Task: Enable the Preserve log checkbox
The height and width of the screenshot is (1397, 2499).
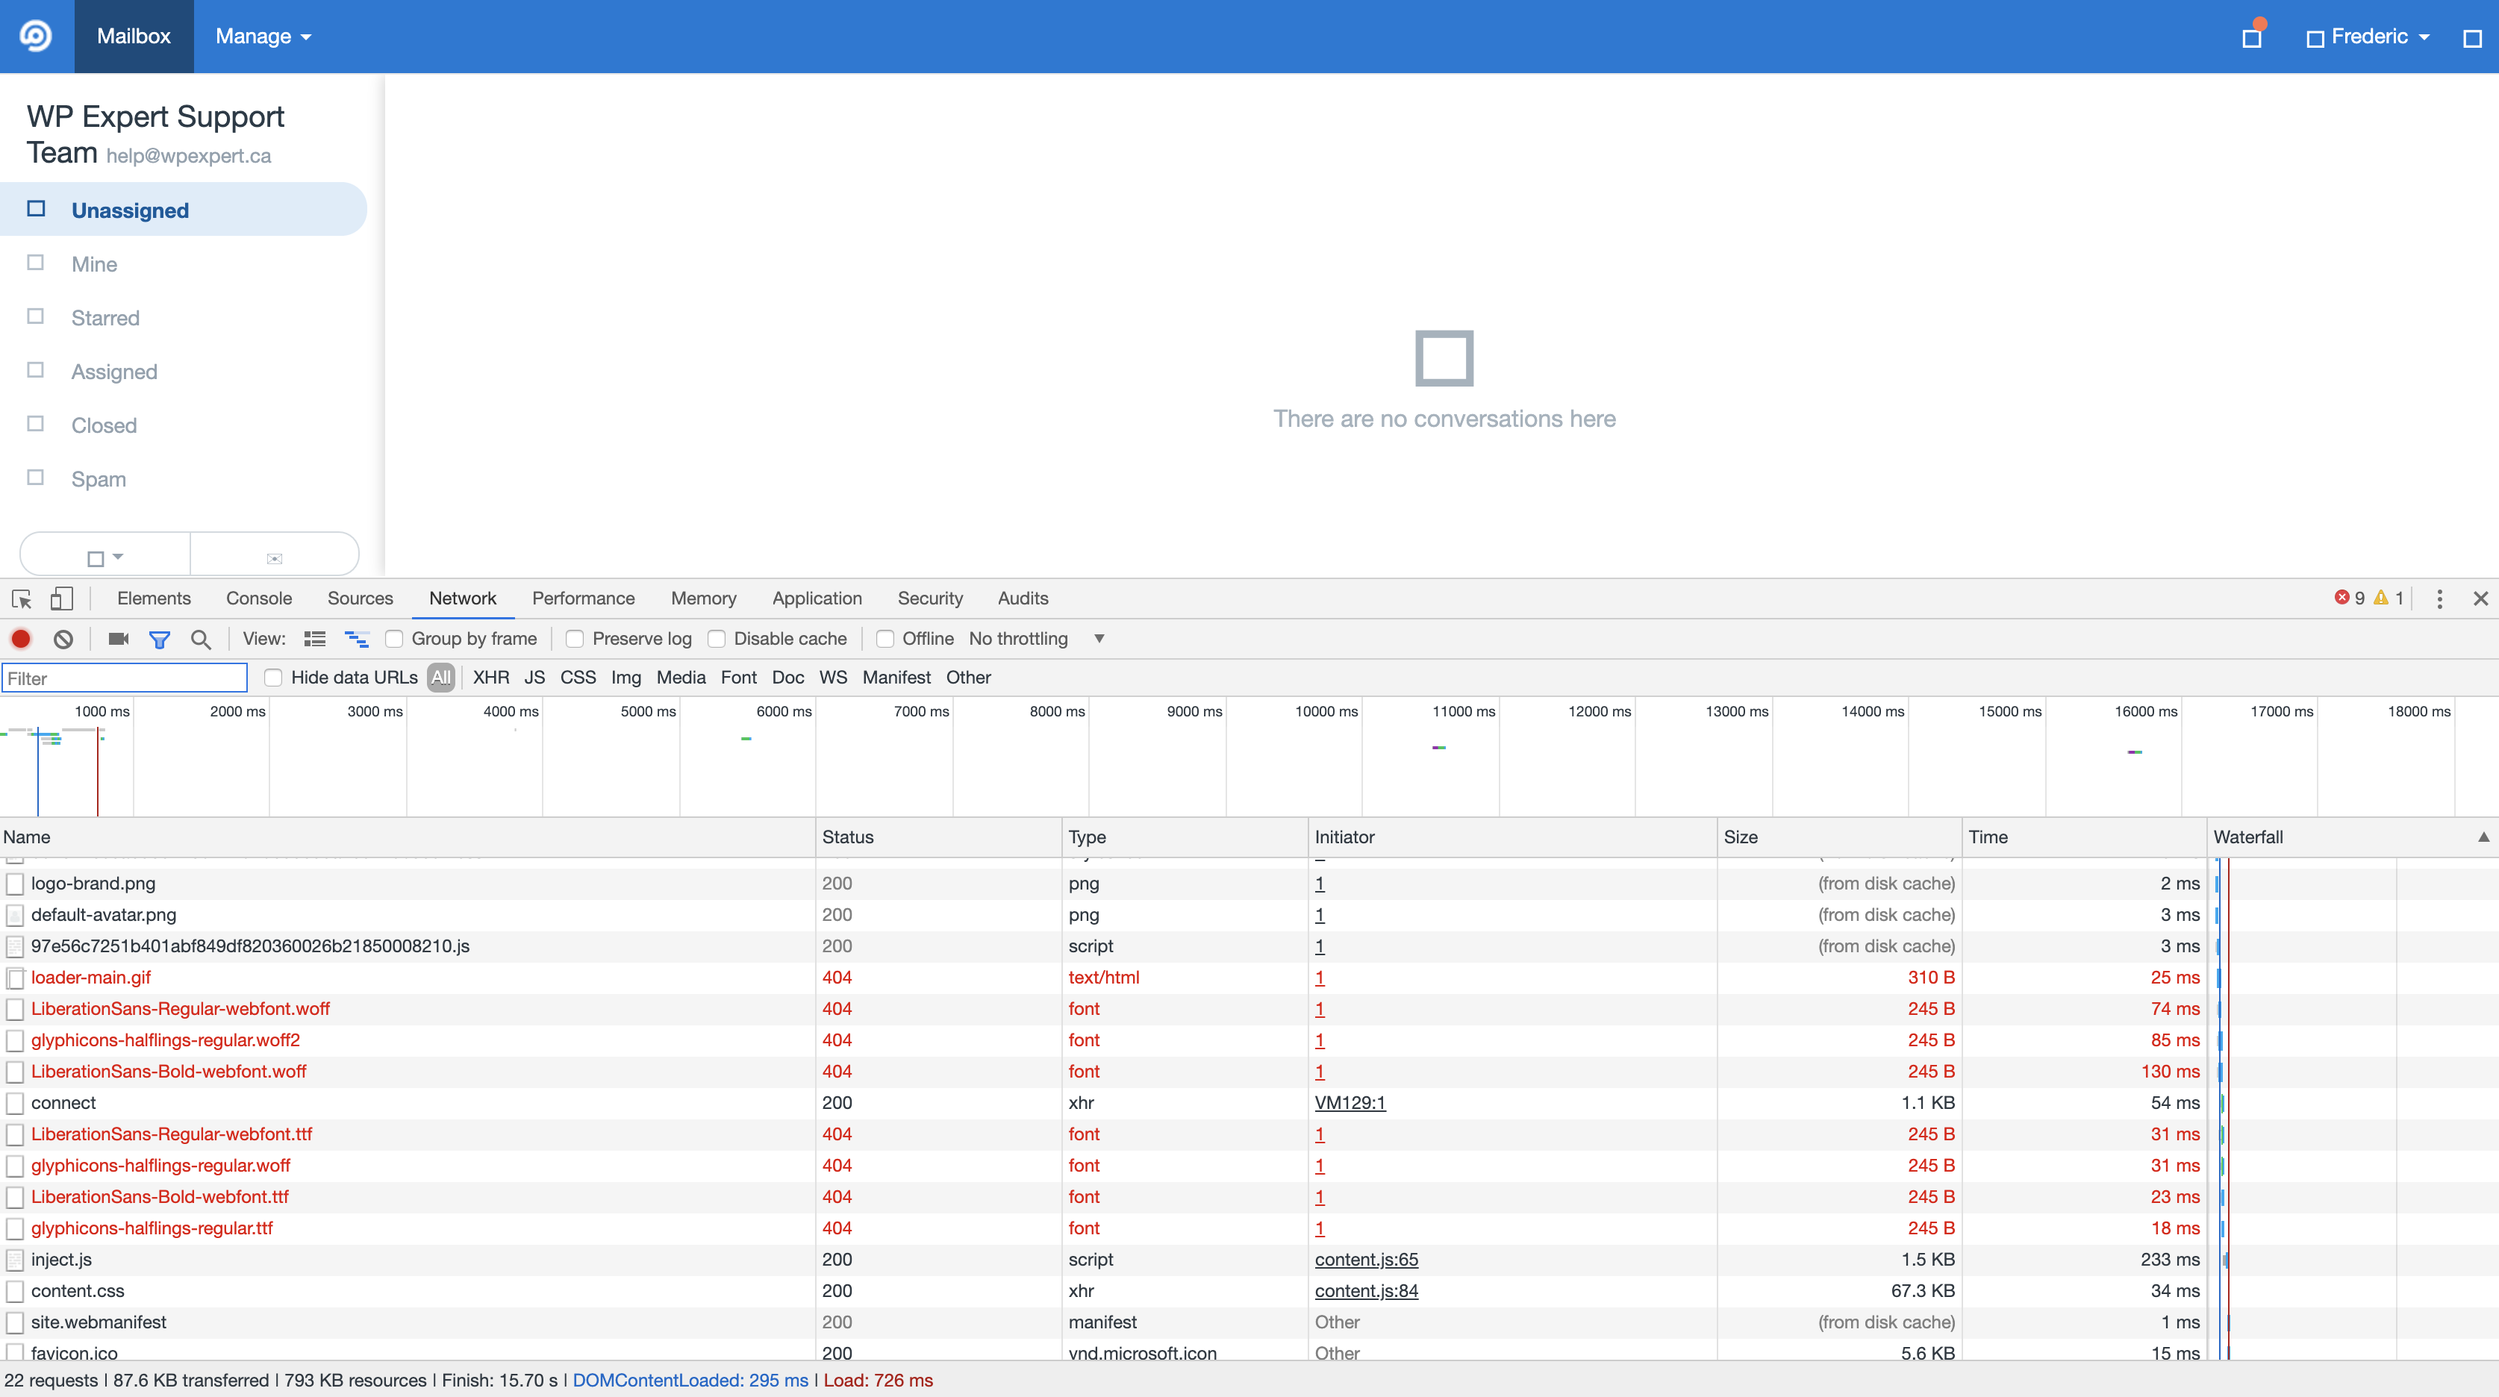Action: [x=574, y=638]
